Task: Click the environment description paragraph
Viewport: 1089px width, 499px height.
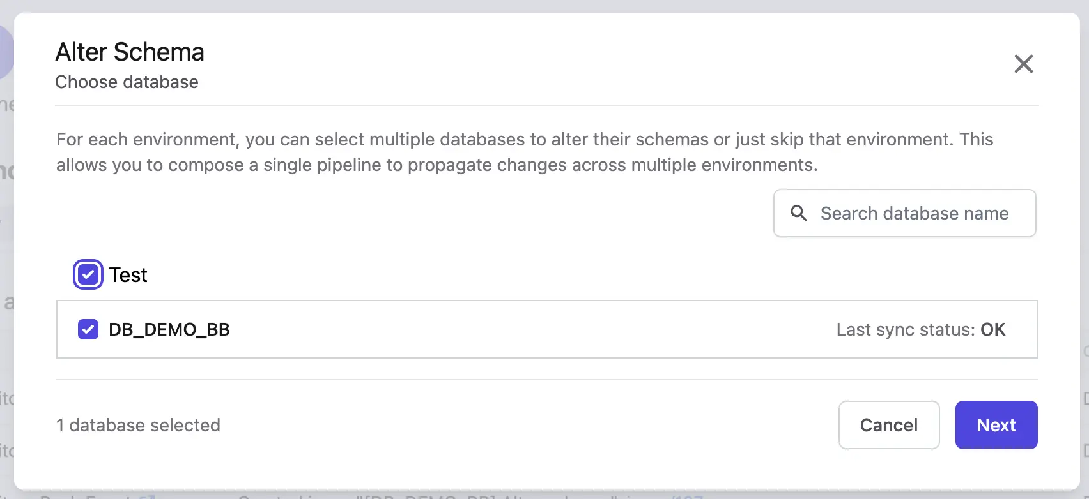Action: point(525,152)
